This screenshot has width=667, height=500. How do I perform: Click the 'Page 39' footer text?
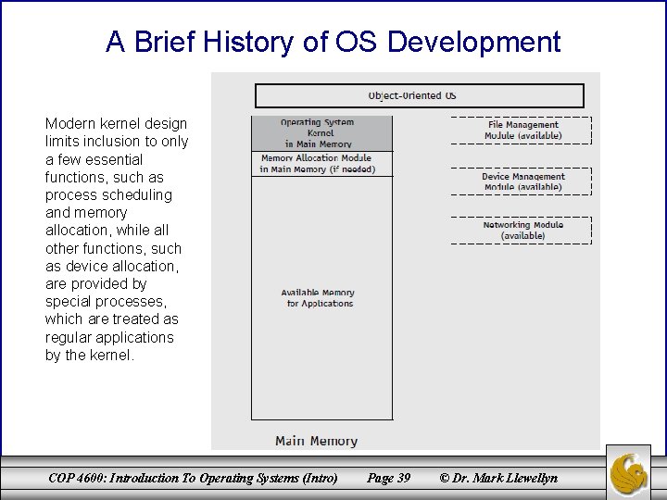pyautogui.click(x=388, y=478)
